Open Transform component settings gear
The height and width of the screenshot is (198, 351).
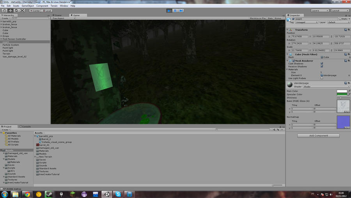coord(349,30)
